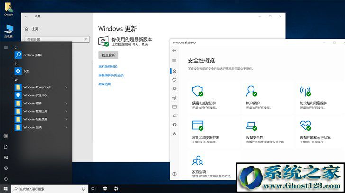Click the Settings search field
The height and width of the screenshot is (193, 345).
point(57,39)
